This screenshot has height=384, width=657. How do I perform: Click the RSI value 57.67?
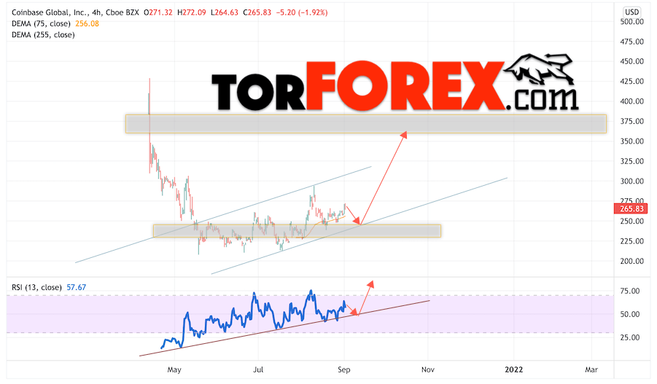point(77,287)
